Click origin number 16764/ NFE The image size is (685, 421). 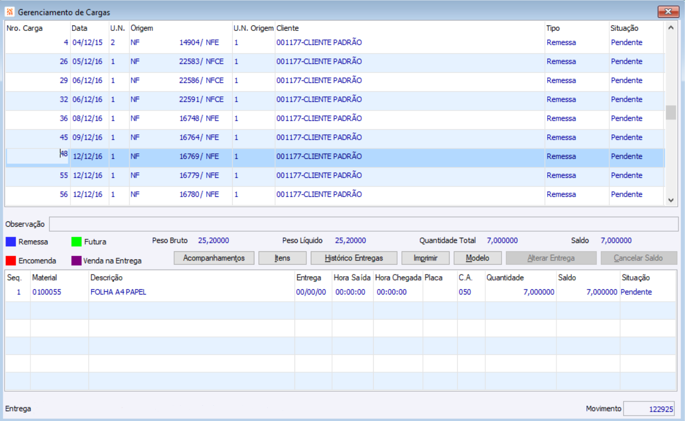click(x=199, y=137)
